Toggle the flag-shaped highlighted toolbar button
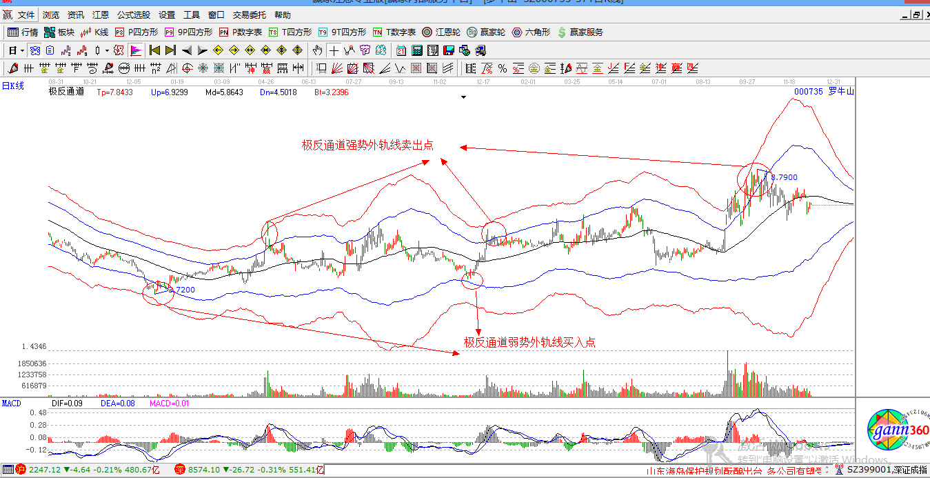This screenshot has width=930, height=478. point(135,50)
